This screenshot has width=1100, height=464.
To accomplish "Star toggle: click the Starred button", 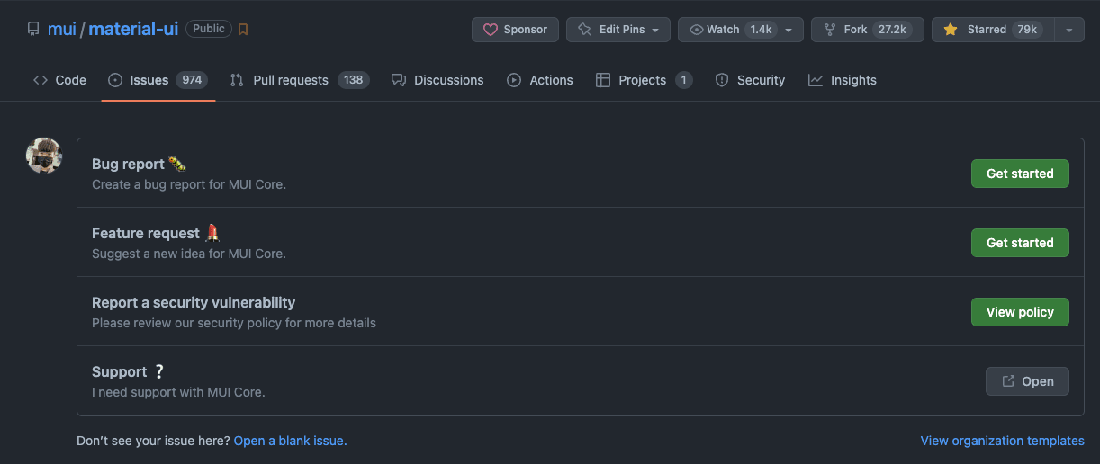I will click(x=992, y=30).
